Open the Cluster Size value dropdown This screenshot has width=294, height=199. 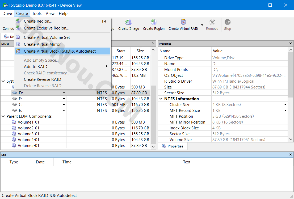tap(285, 105)
